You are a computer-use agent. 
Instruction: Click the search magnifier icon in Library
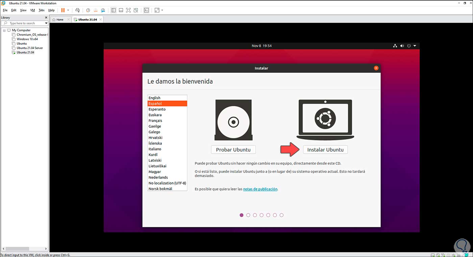(x=5, y=23)
